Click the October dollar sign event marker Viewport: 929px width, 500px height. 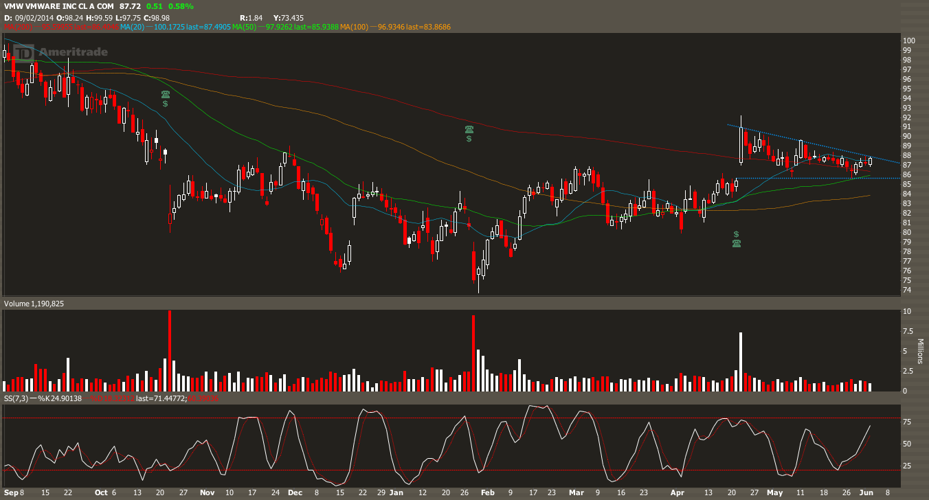pyautogui.click(x=166, y=104)
